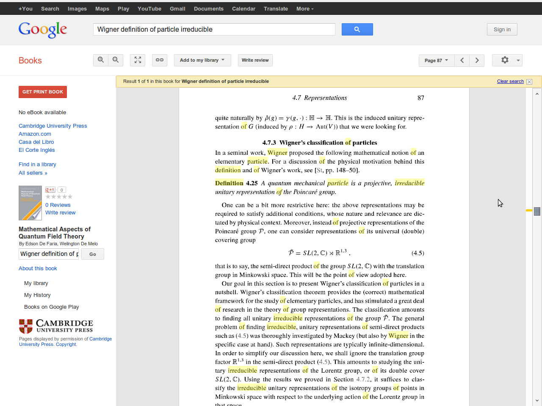Close the search results bar

pos(529,82)
